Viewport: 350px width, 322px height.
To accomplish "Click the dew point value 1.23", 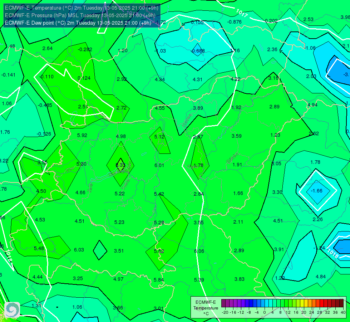I will (275, 135).
